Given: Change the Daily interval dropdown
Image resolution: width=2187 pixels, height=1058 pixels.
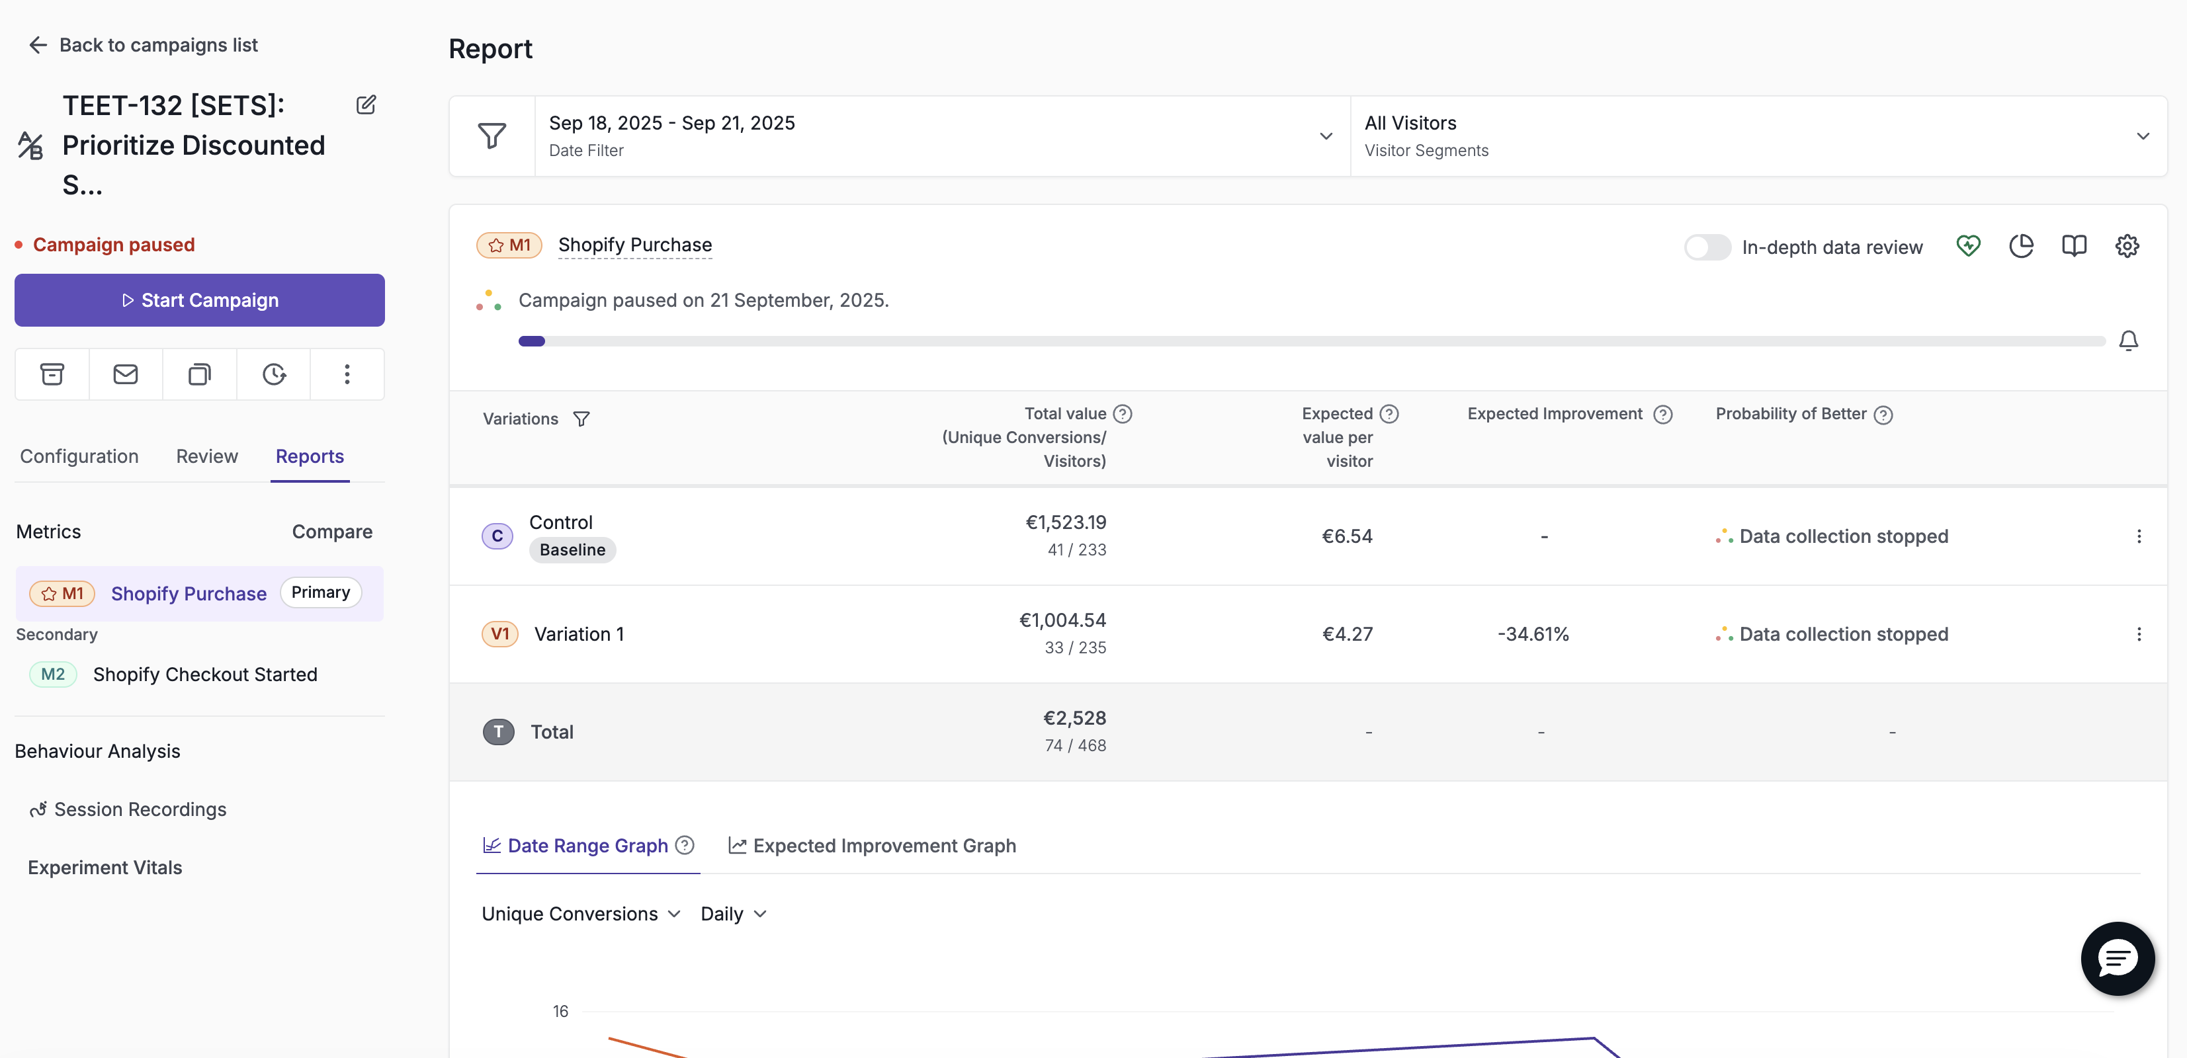Looking at the screenshot, I should (734, 914).
